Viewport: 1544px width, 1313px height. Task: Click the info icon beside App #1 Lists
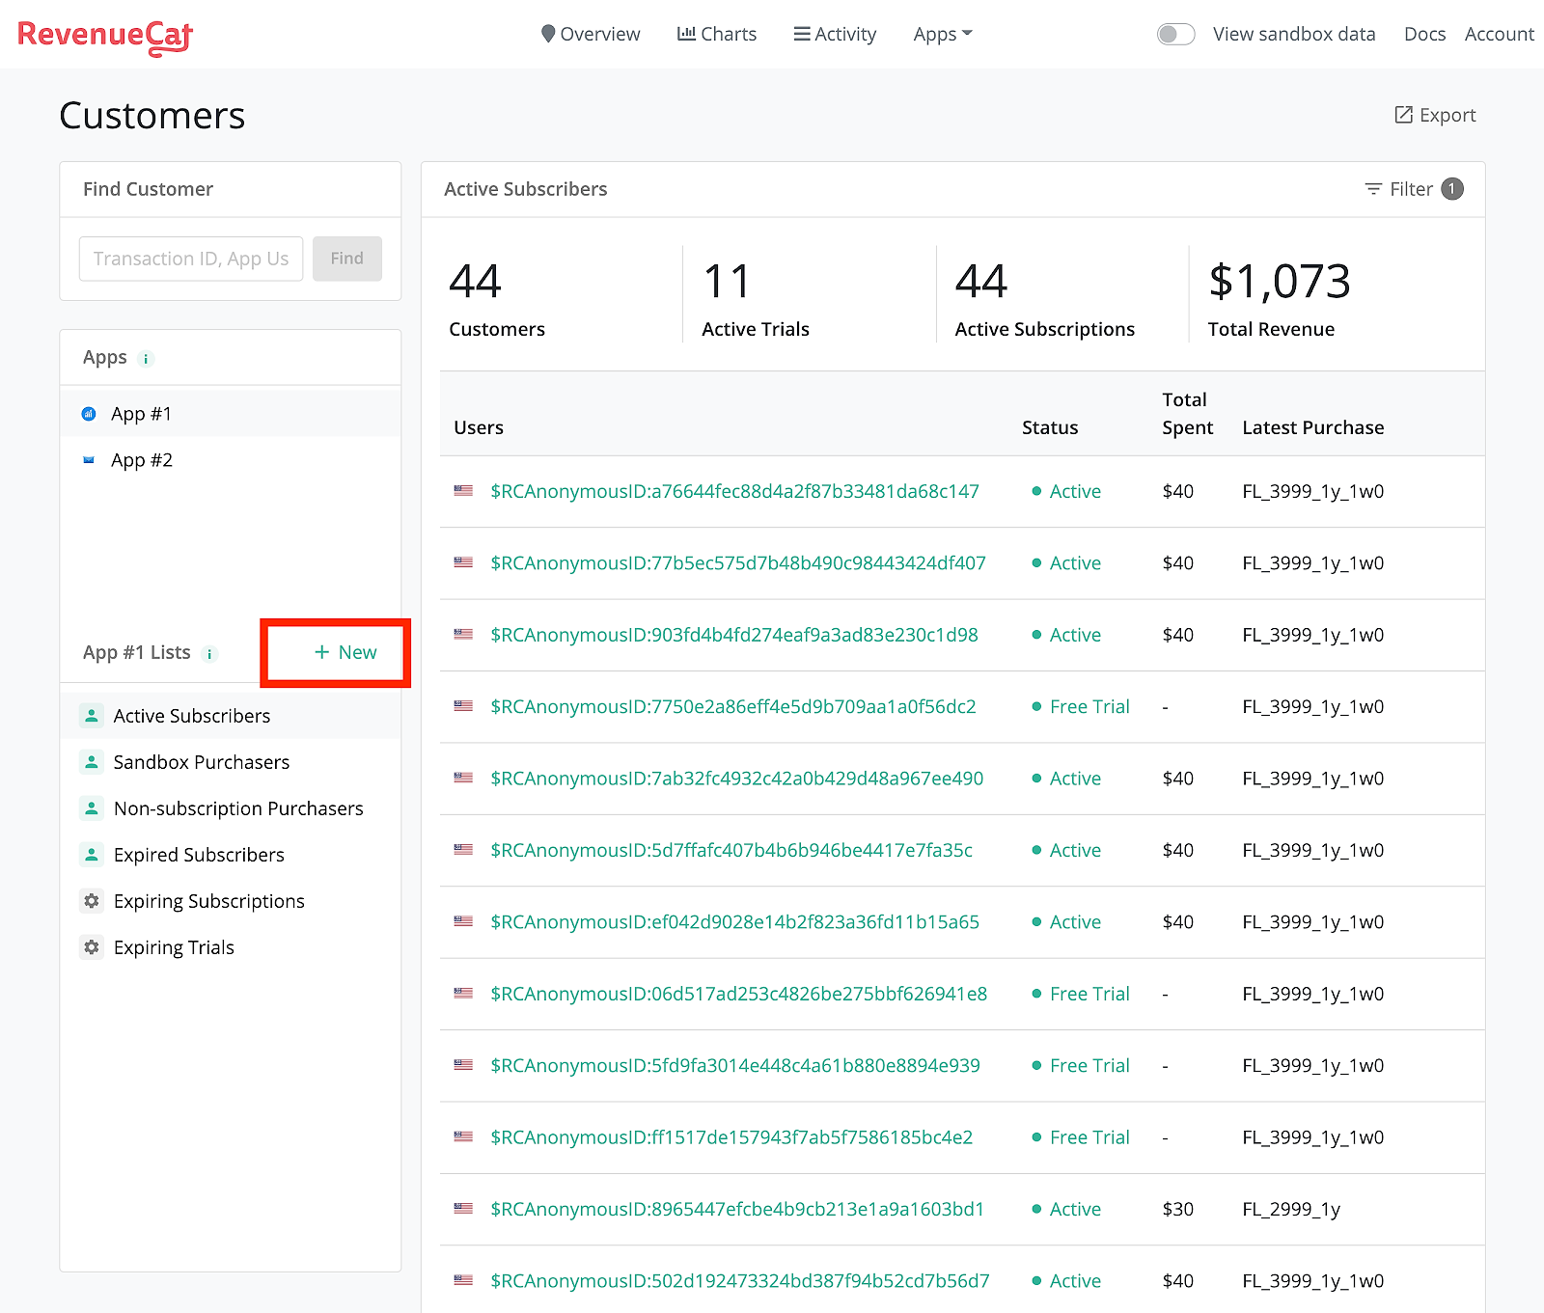coord(209,654)
